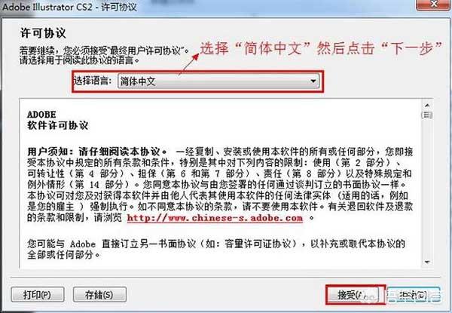The image size is (452, 313).
Task: Click the 用户须知 bold paragraph start
Action: [97, 152]
